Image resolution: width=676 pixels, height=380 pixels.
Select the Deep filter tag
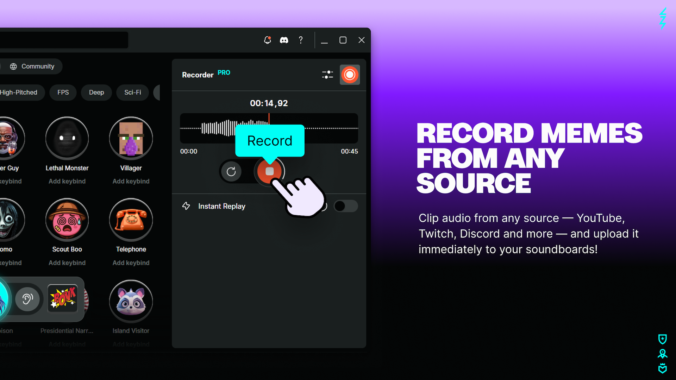[x=96, y=93]
